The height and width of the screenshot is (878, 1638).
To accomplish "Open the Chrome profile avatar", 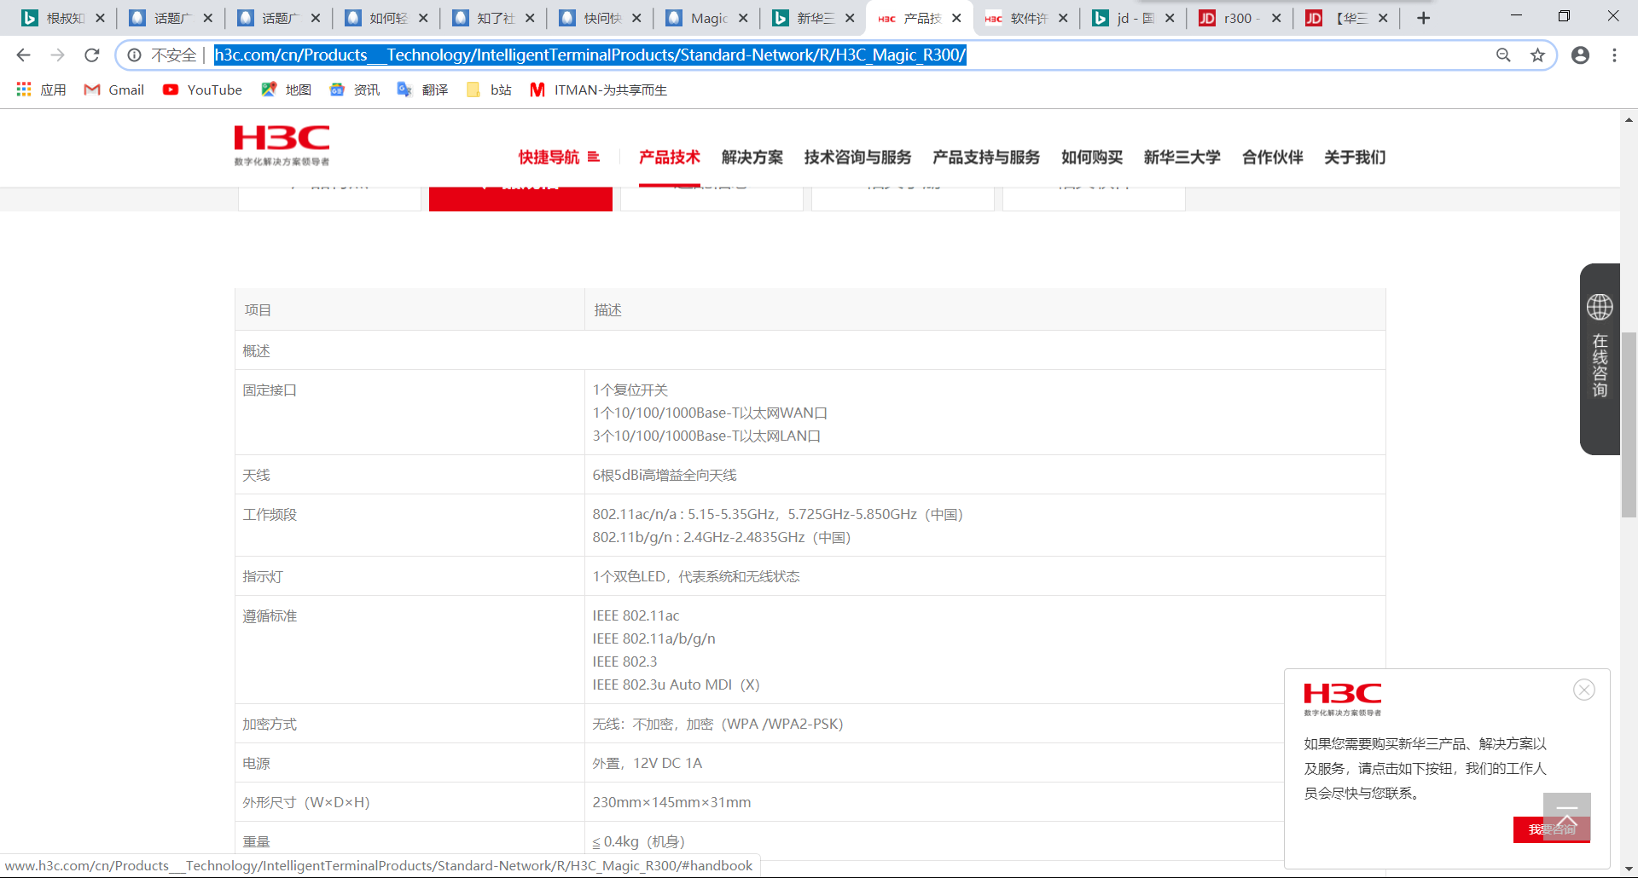I will click(x=1580, y=55).
